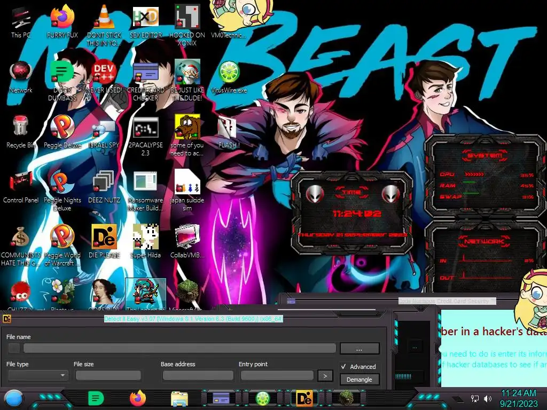Open File Explorer from the taskbar
The width and height of the screenshot is (547, 410).
179,398
